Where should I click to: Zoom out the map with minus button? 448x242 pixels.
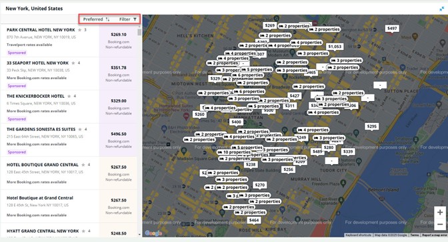[440, 224]
